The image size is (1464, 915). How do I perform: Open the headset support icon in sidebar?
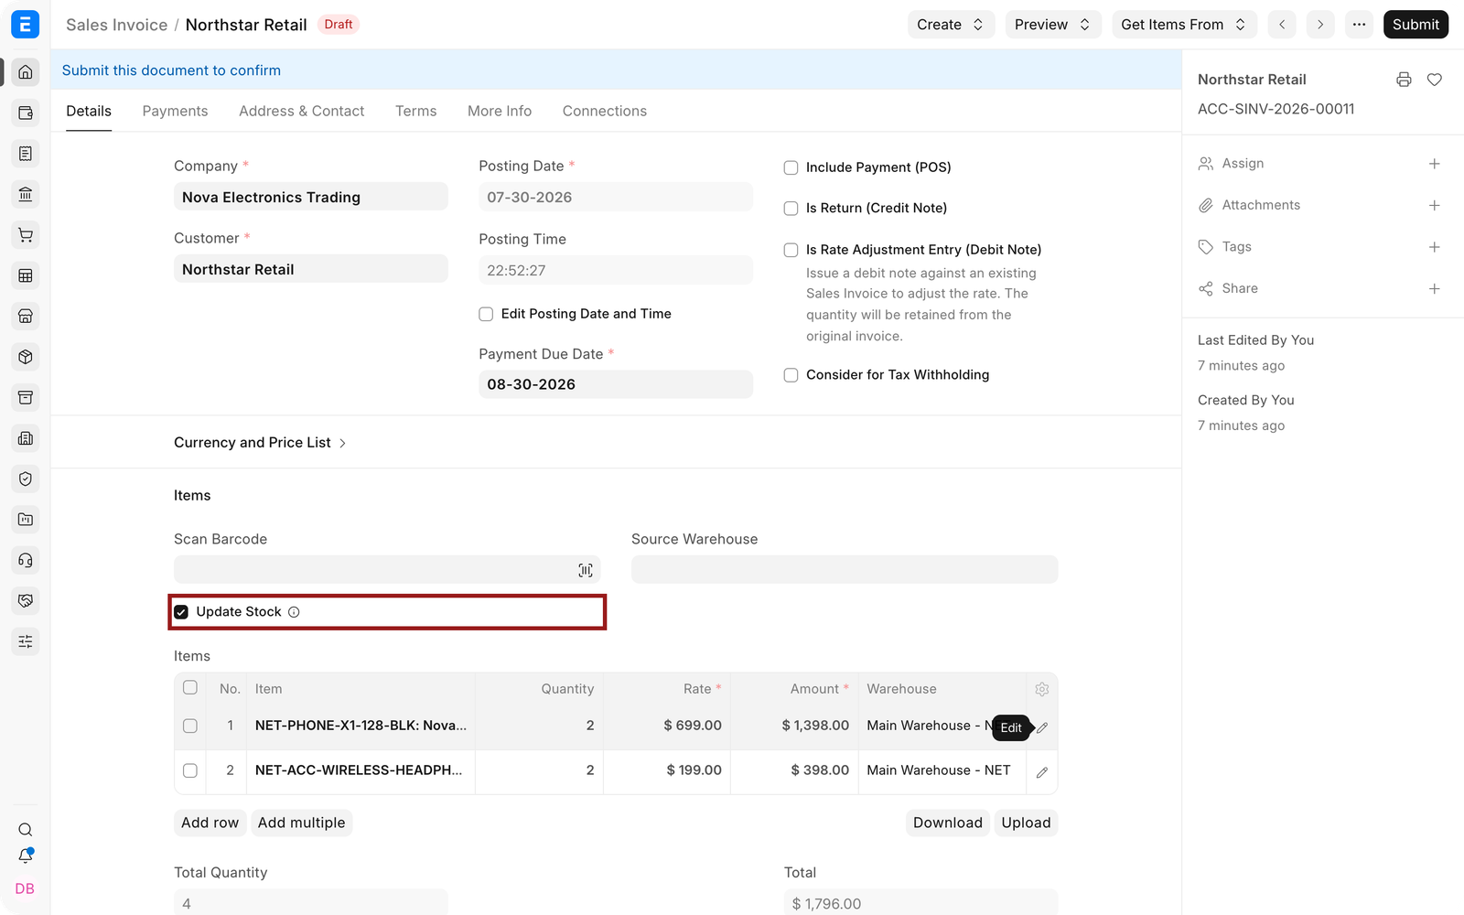pyautogui.click(x=26, y=560)
